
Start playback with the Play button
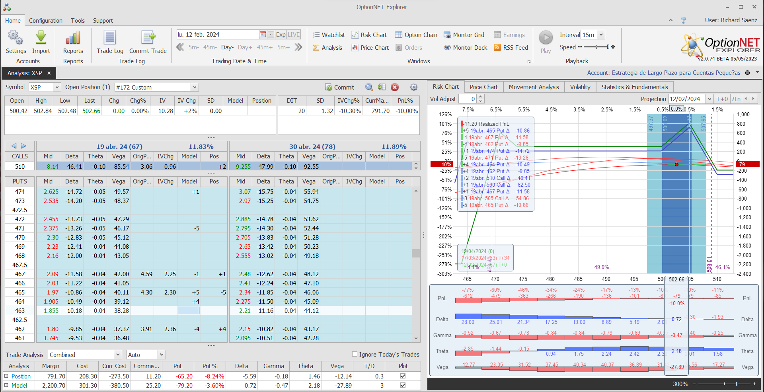[x=546, y=42]
